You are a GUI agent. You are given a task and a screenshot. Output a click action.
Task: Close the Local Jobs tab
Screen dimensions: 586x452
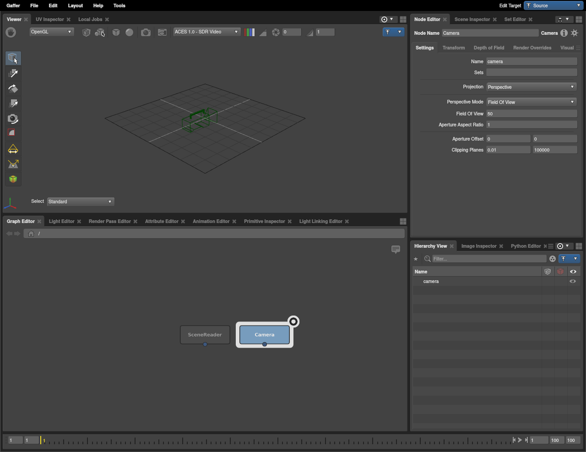pos(107,19)
